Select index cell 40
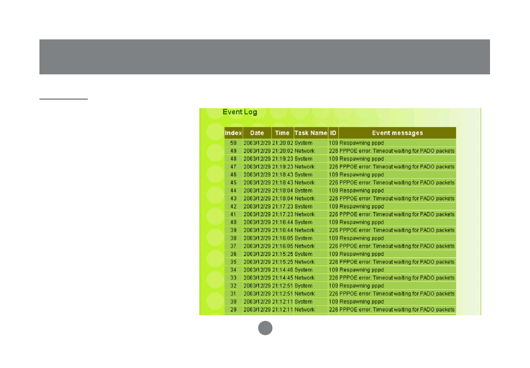Viewport: 530px width, 368px height. point(233,223)
